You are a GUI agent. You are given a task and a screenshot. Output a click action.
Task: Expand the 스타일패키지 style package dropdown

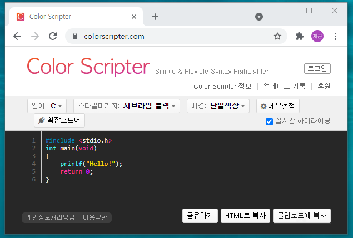(127, 105)
